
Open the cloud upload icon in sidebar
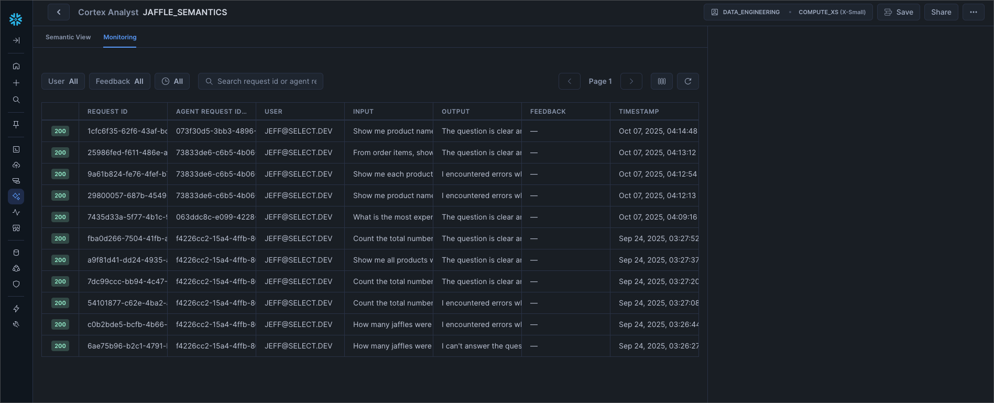(x=16, y=165)
